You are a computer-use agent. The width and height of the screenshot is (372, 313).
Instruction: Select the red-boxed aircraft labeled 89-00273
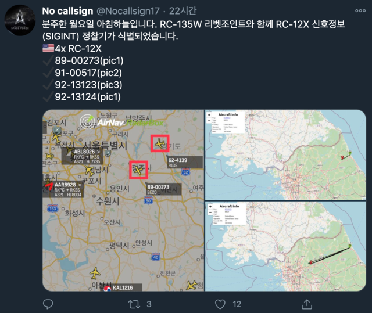(138, 170)
